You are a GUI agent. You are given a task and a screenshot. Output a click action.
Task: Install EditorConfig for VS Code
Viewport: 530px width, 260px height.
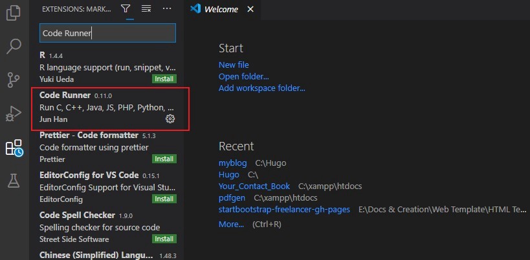click(164, 199)
